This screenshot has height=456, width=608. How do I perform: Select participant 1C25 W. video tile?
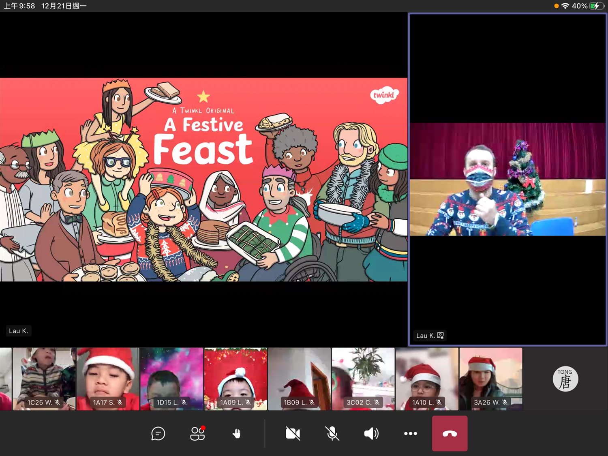click(44, 379)
